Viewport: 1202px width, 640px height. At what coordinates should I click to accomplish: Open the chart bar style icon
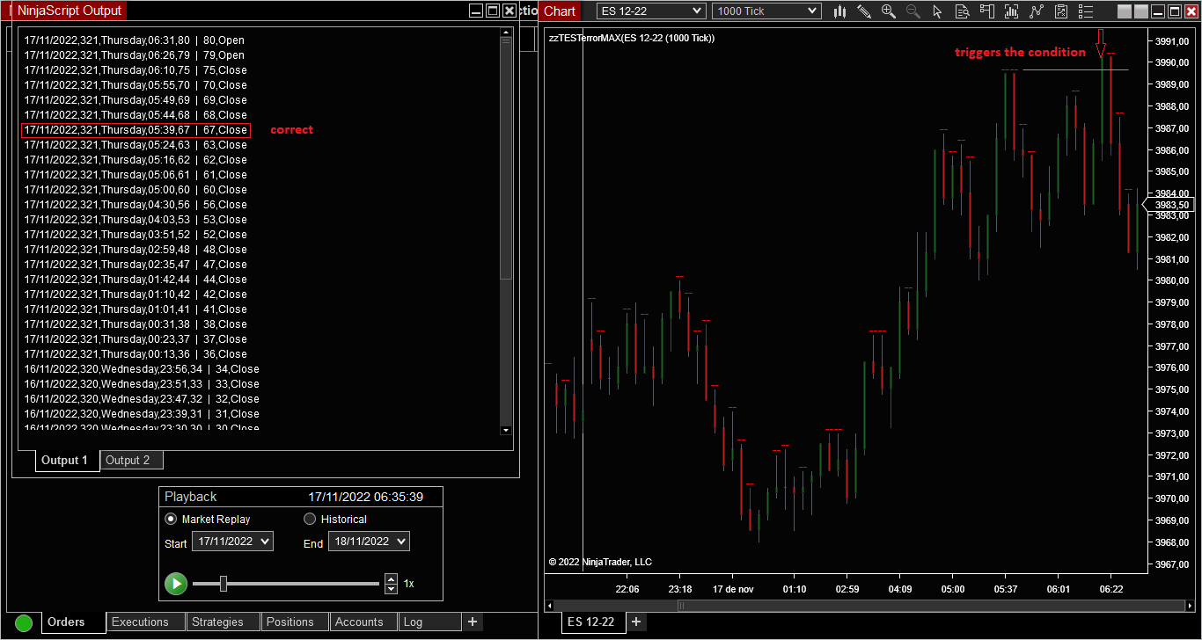point(839,11)
